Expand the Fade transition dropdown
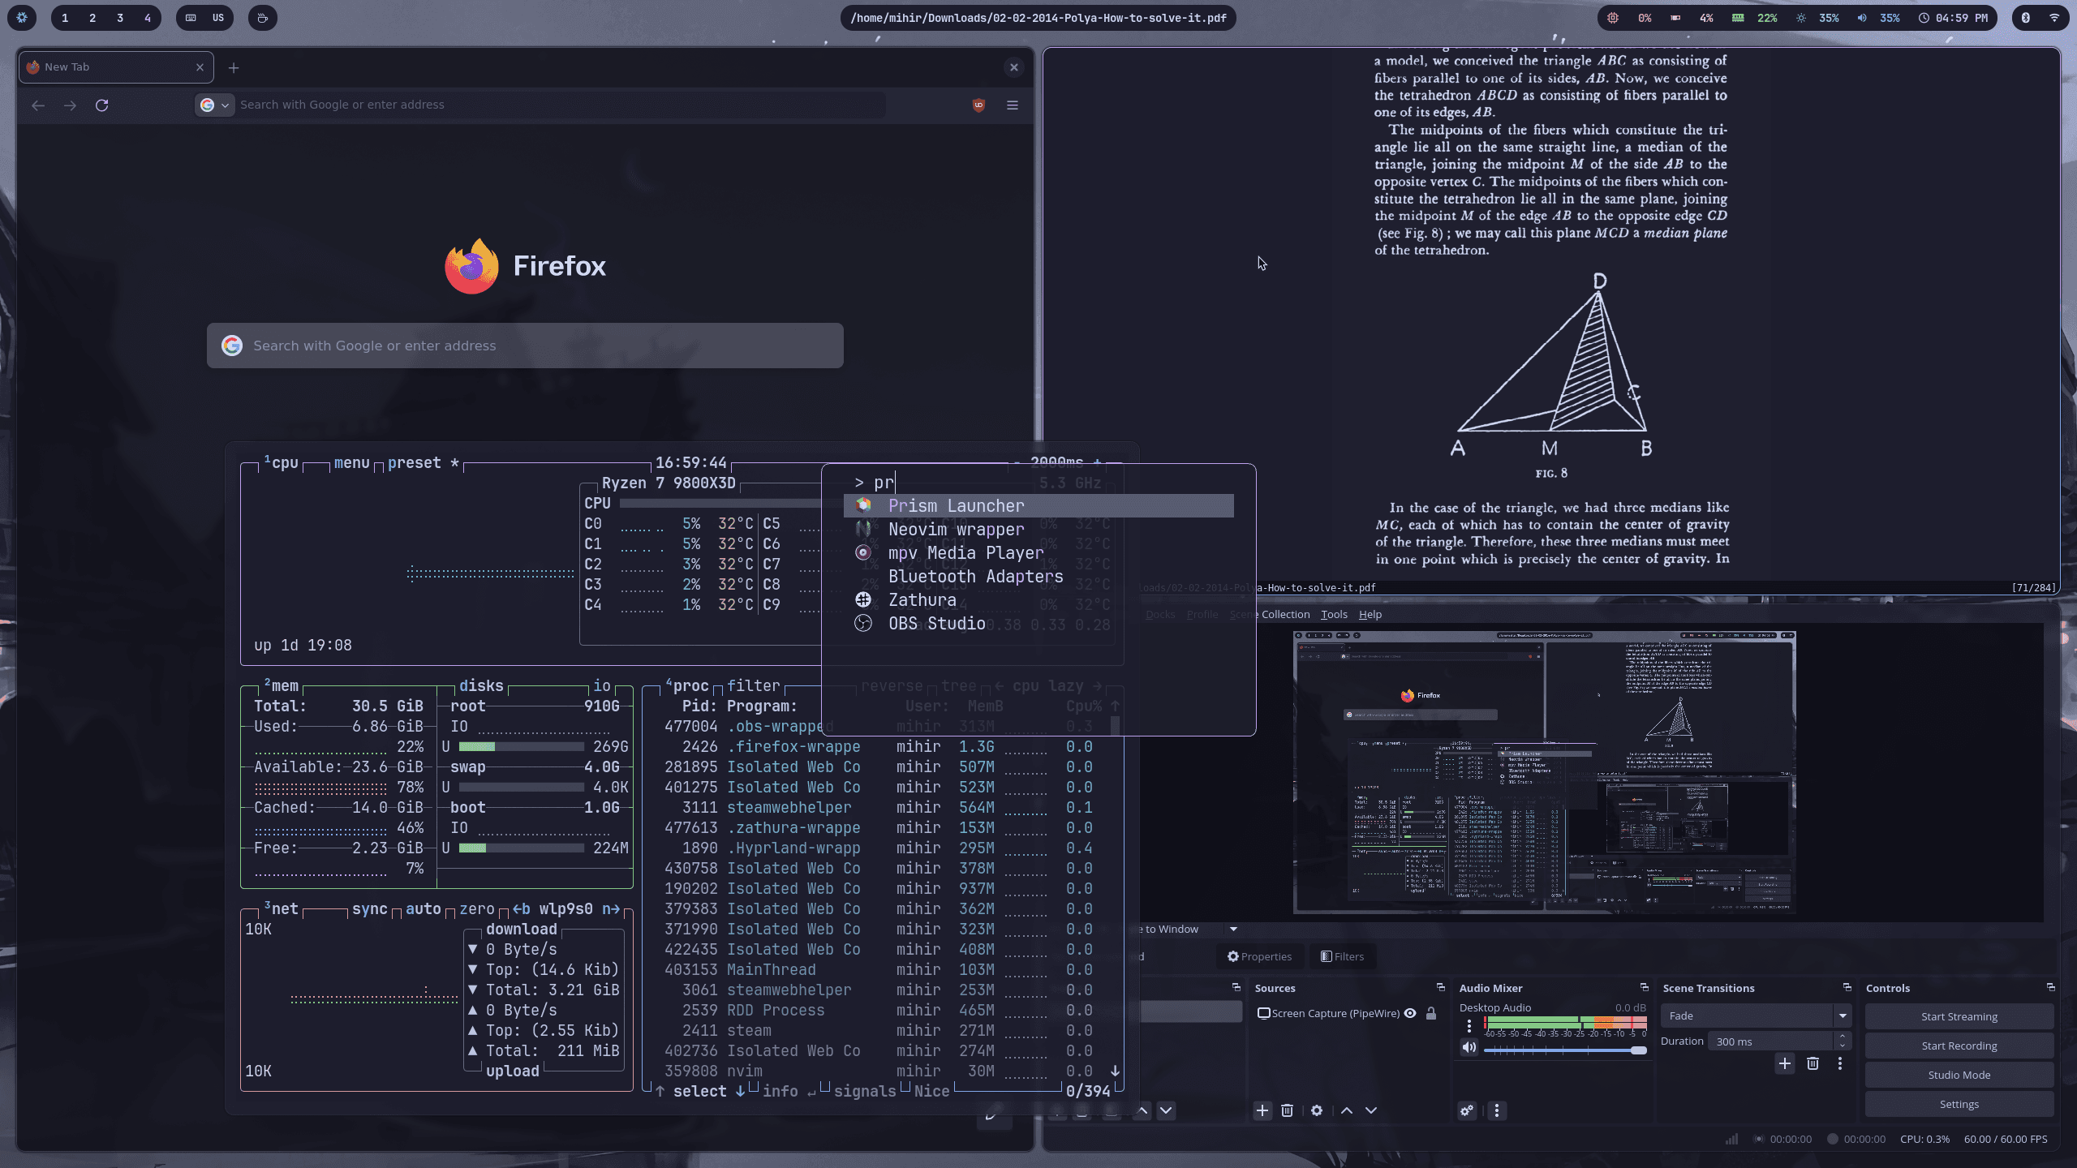The height and width of the screenshot is (1168, 2077). coord(1843,1016)
